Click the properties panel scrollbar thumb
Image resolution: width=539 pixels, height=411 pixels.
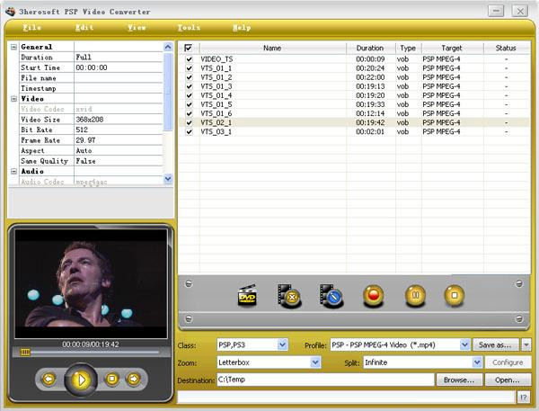click(x=168, y=92)
